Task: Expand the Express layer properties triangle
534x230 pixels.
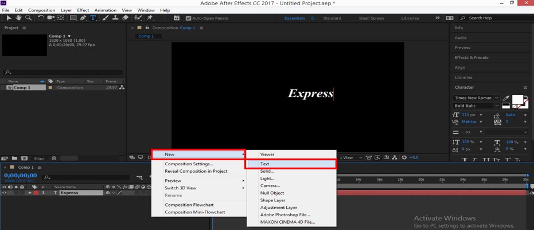Action: point(30,193)
